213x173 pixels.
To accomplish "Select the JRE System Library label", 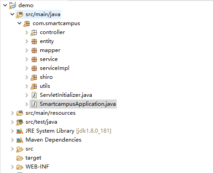I will tap(50, 131).
